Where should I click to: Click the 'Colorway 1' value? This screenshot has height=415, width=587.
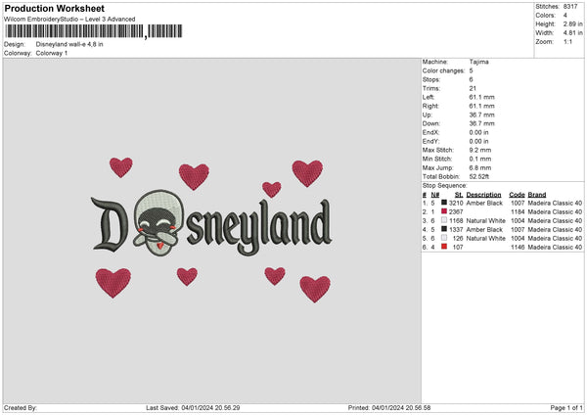52,53
